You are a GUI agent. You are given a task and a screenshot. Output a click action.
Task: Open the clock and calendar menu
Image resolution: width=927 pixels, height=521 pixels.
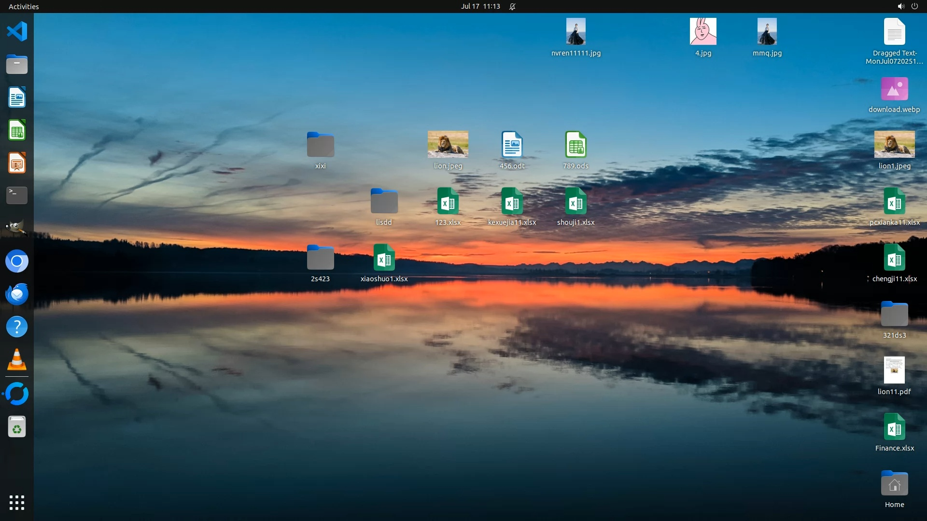coord(480,6)
